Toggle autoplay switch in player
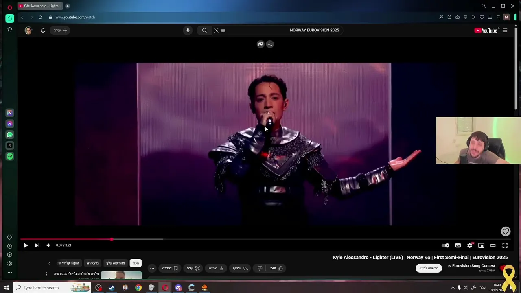Viewport: 521px width, 293px height. click(446, 245)
